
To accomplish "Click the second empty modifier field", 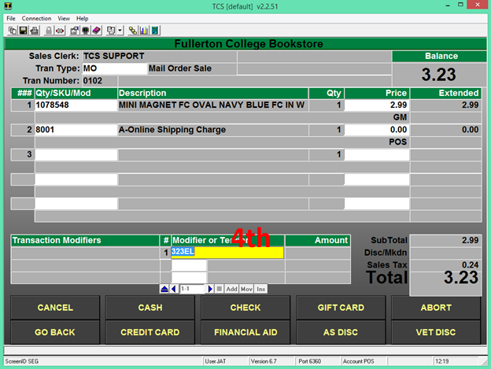I will (189, 265).
